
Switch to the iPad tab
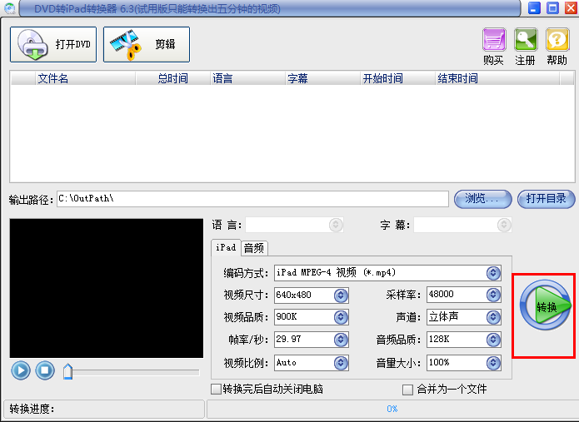[226, 247]
